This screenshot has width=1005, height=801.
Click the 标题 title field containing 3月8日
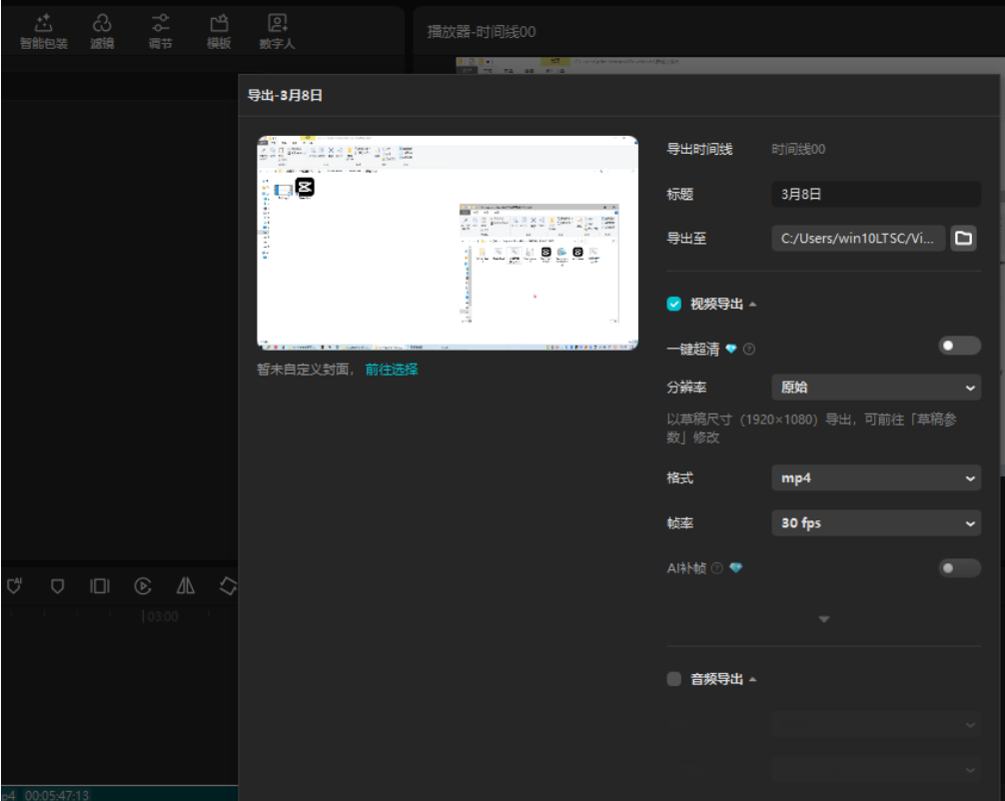pyautogui.click(x=875, y=195)
